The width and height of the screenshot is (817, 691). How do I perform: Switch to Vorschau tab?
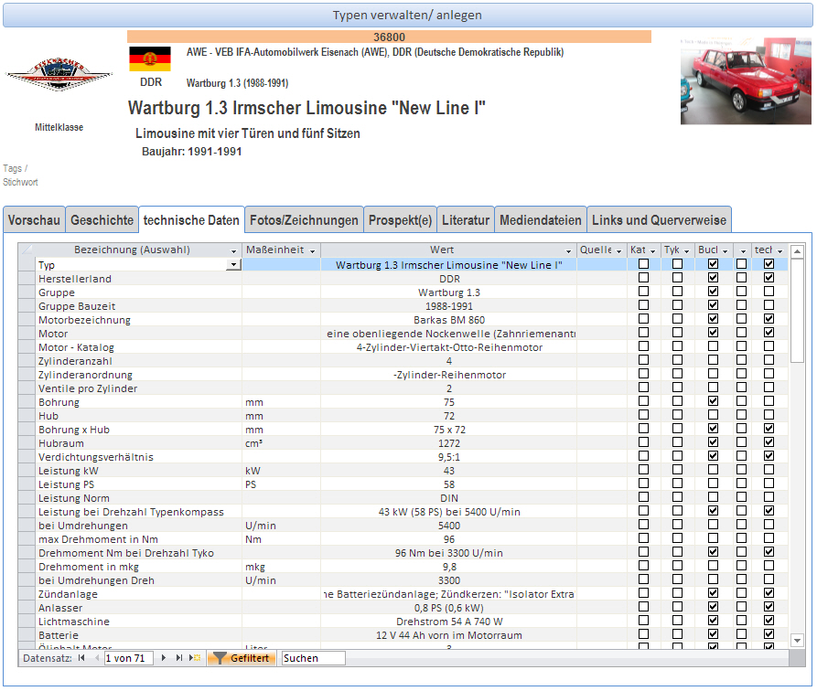tap(34, 220)
